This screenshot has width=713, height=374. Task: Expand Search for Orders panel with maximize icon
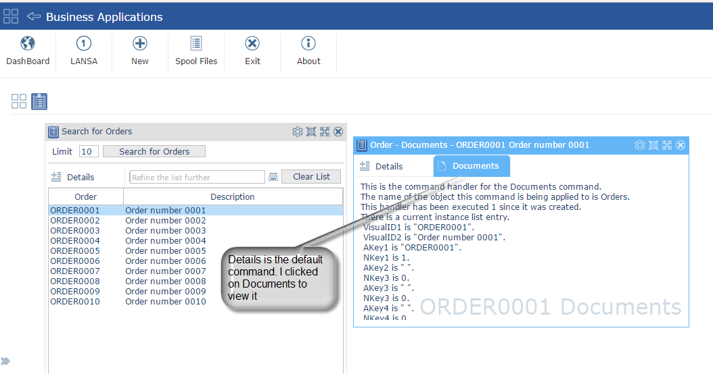(325, 132)
